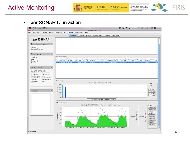Click the Capacity row in Interface details
190x142 pixels.
click(x=41, y=80)
